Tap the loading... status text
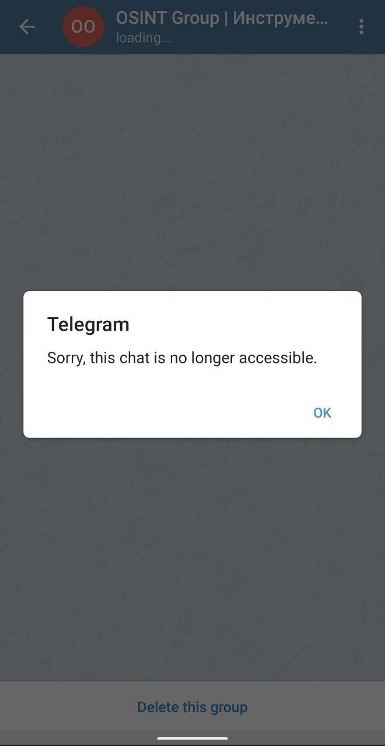The width and height of the screenshot is (385, 746). pos(143,38)
